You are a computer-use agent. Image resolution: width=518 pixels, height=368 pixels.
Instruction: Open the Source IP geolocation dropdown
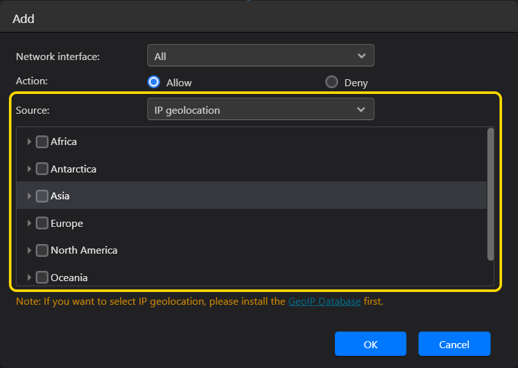[x=261, y=109]
